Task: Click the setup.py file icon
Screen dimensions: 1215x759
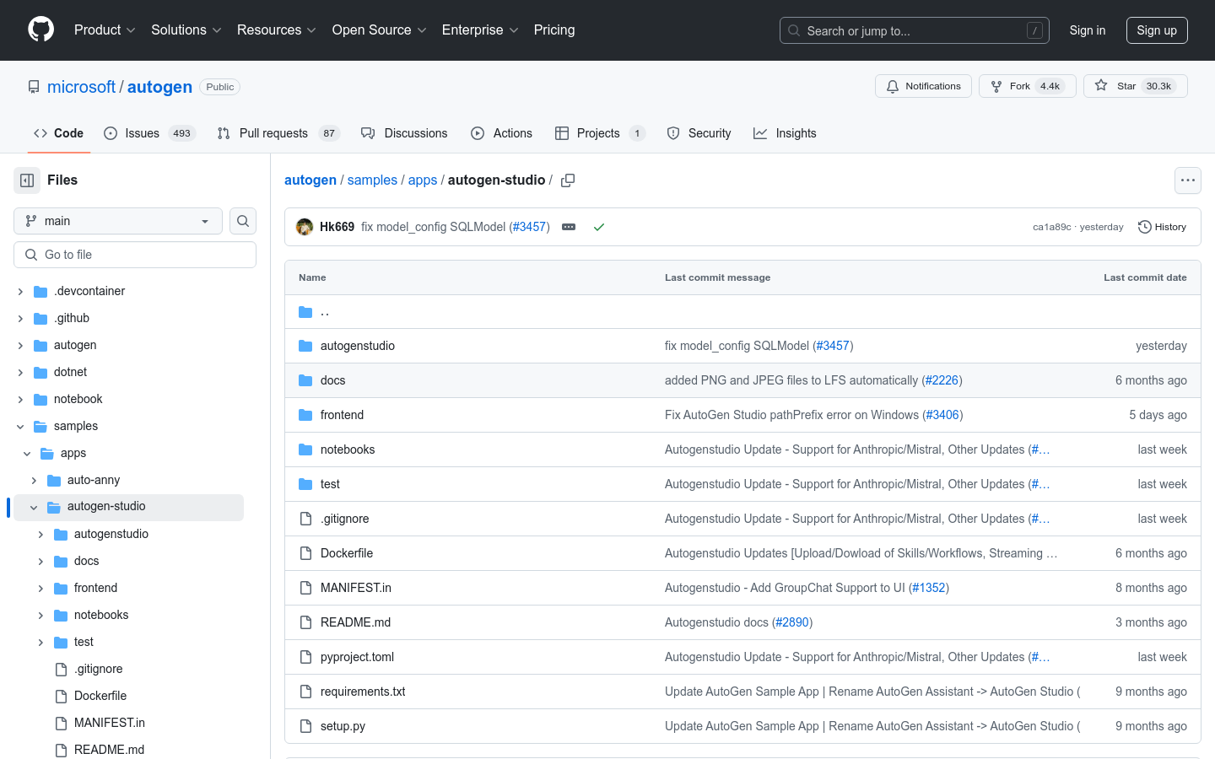Action: (305, 726)
